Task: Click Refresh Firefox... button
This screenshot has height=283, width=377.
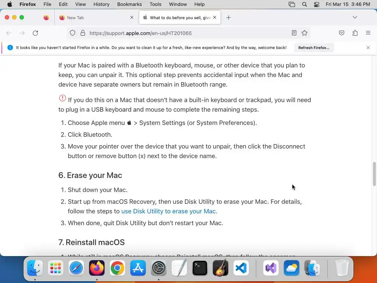Action: click(314, 48)
